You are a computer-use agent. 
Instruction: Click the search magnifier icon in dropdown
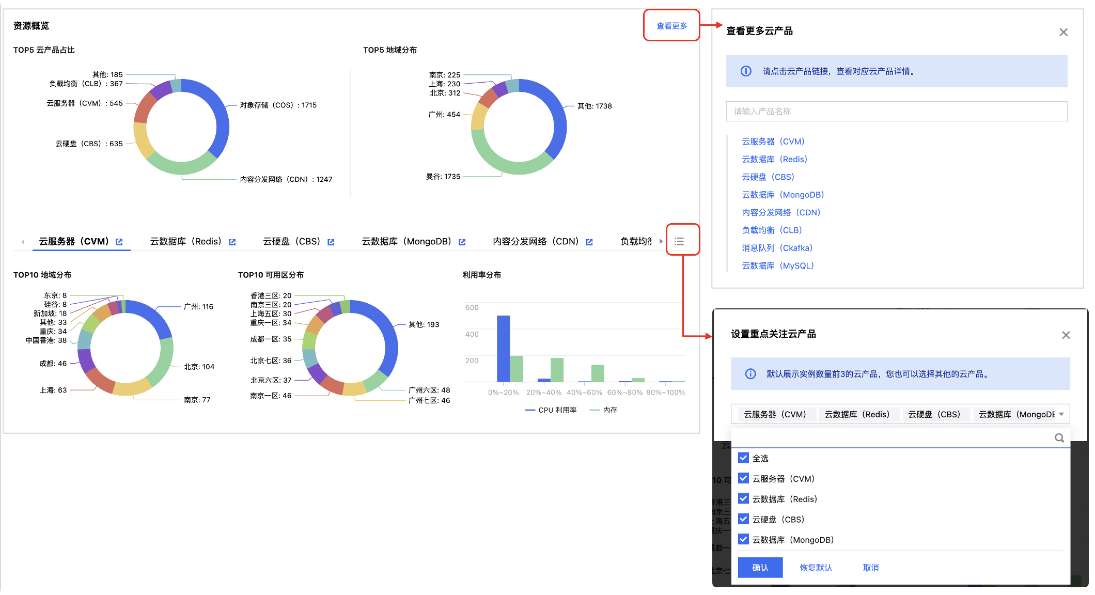pyautogui.click(x=1059, y=438)
